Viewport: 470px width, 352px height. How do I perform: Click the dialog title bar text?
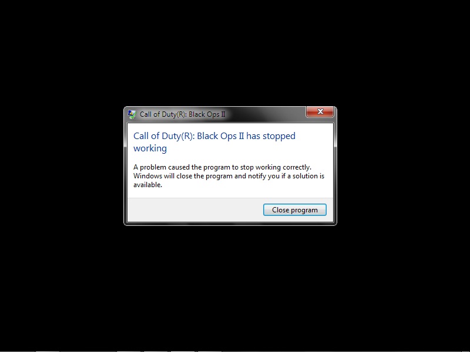pos(183,114)
